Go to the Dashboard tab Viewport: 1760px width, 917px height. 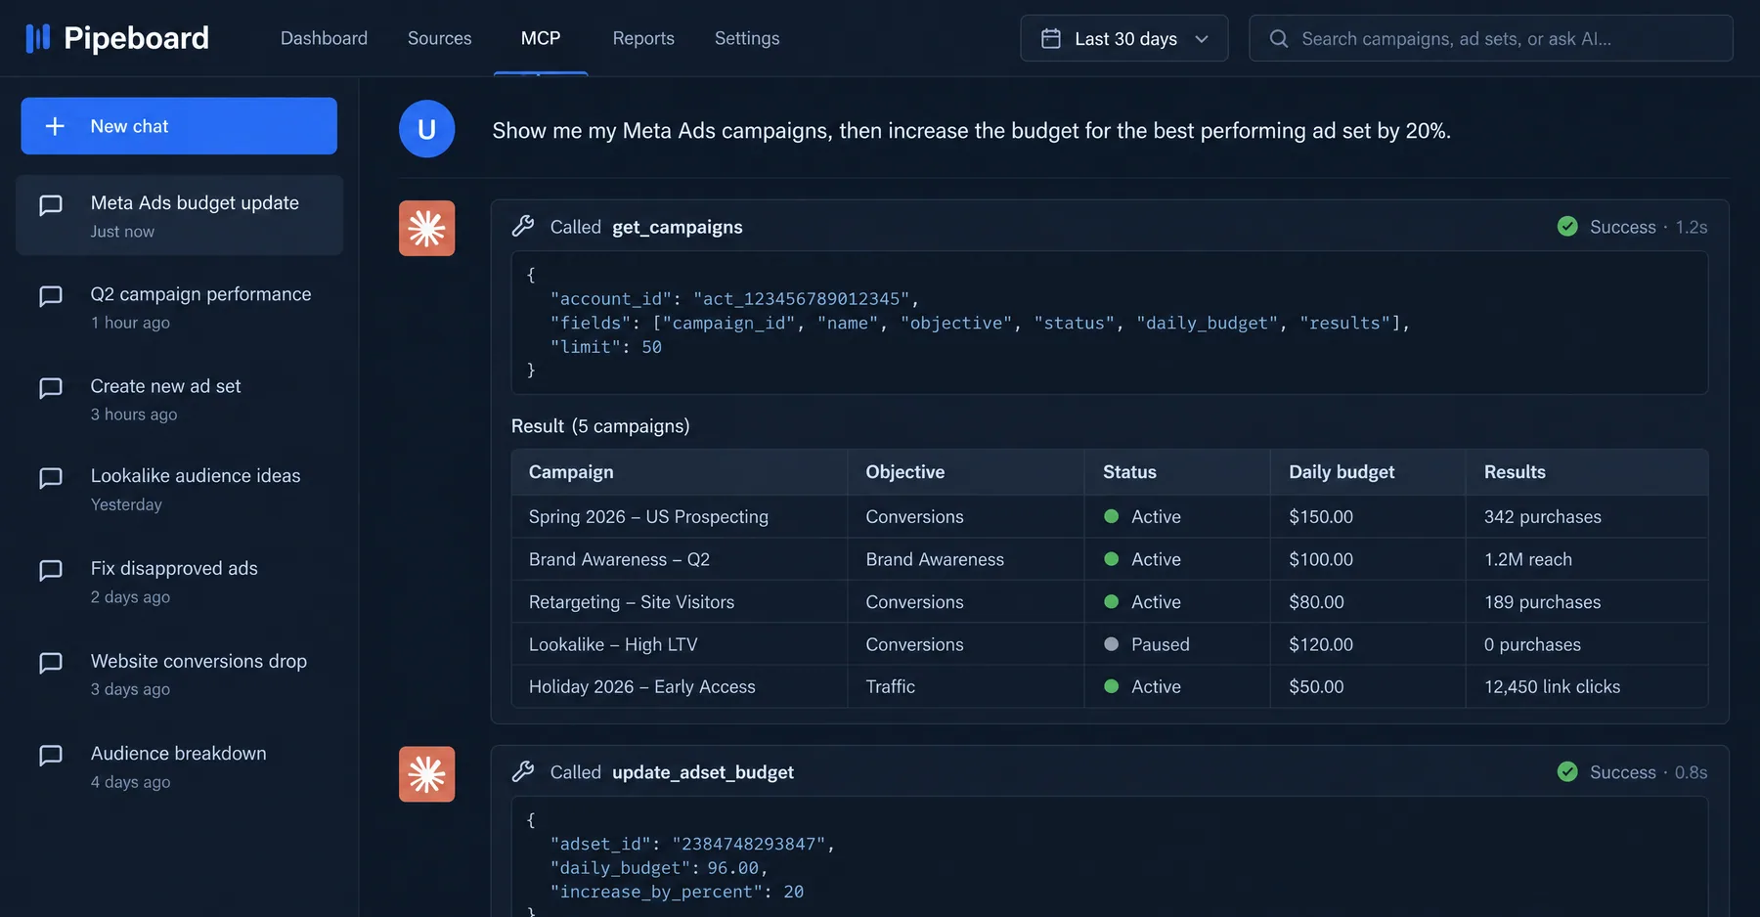(324, 38)
